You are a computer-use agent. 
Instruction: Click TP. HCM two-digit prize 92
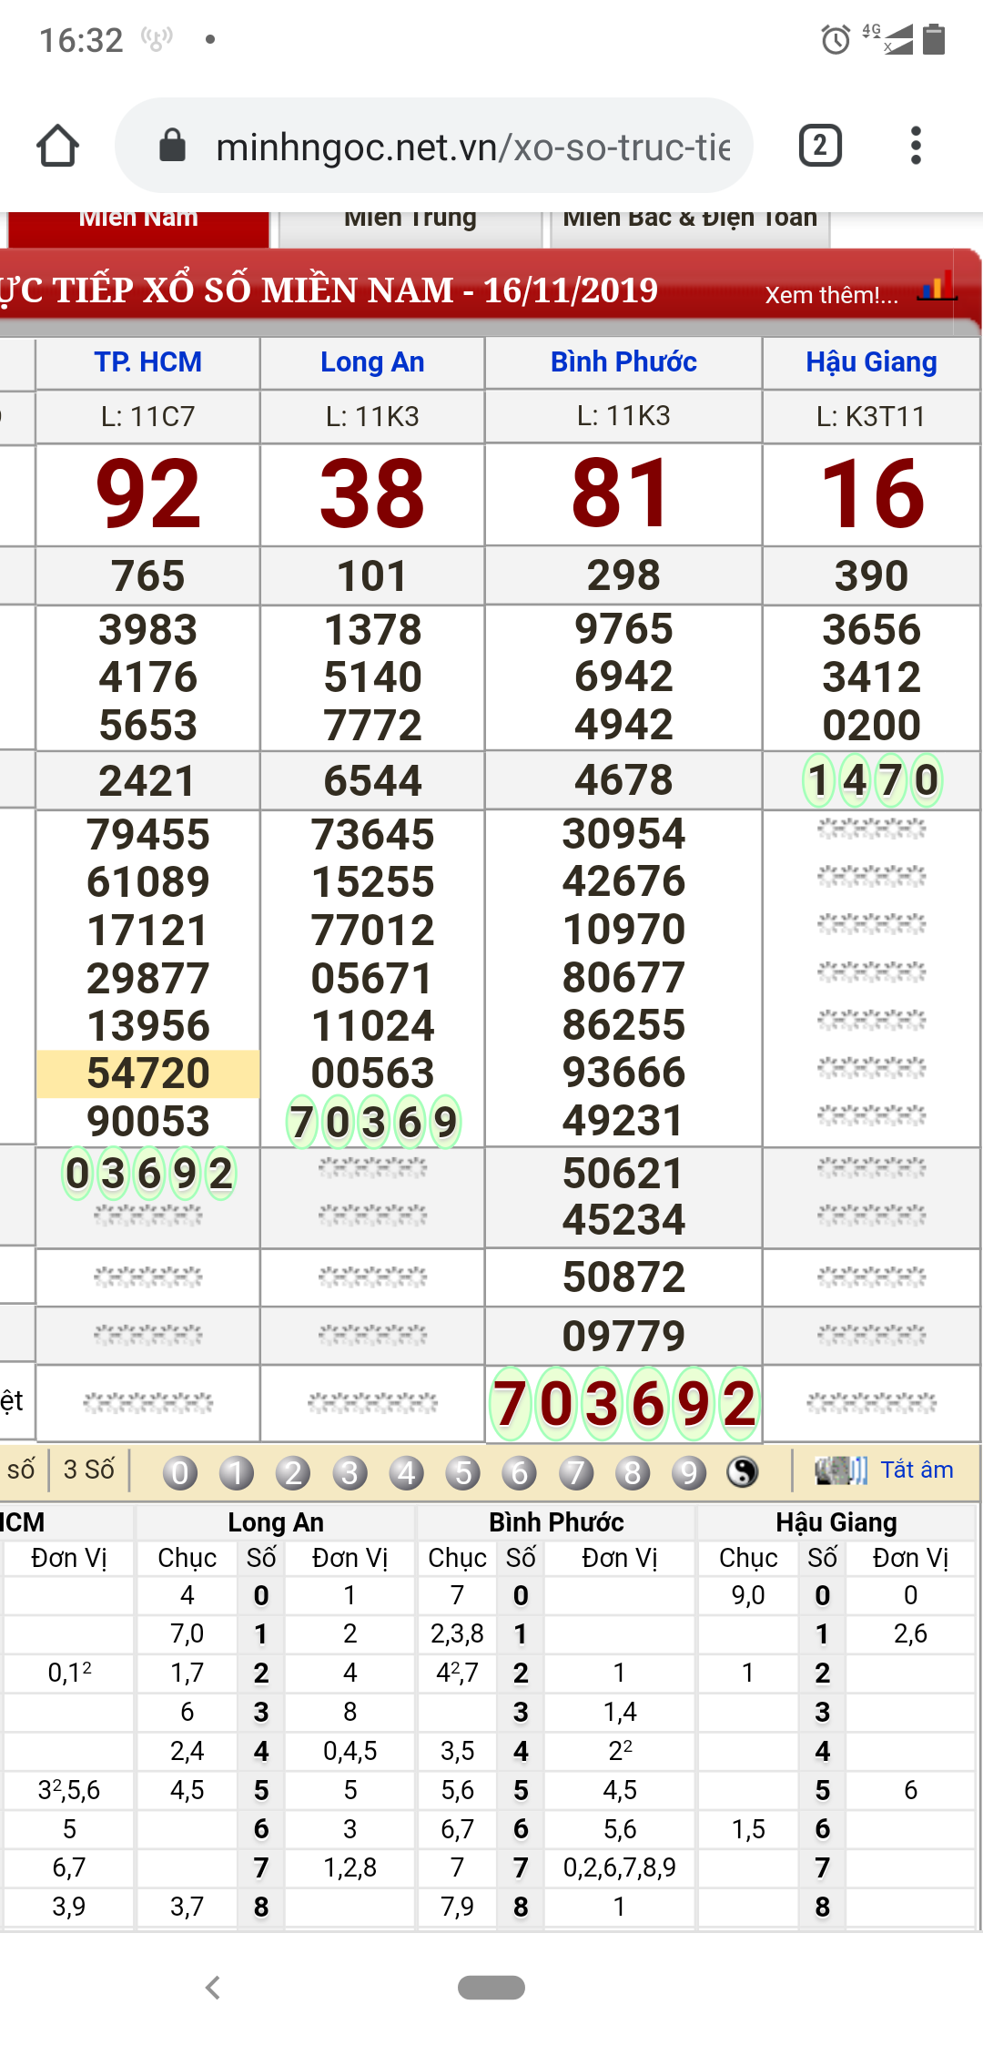point(148,493)
